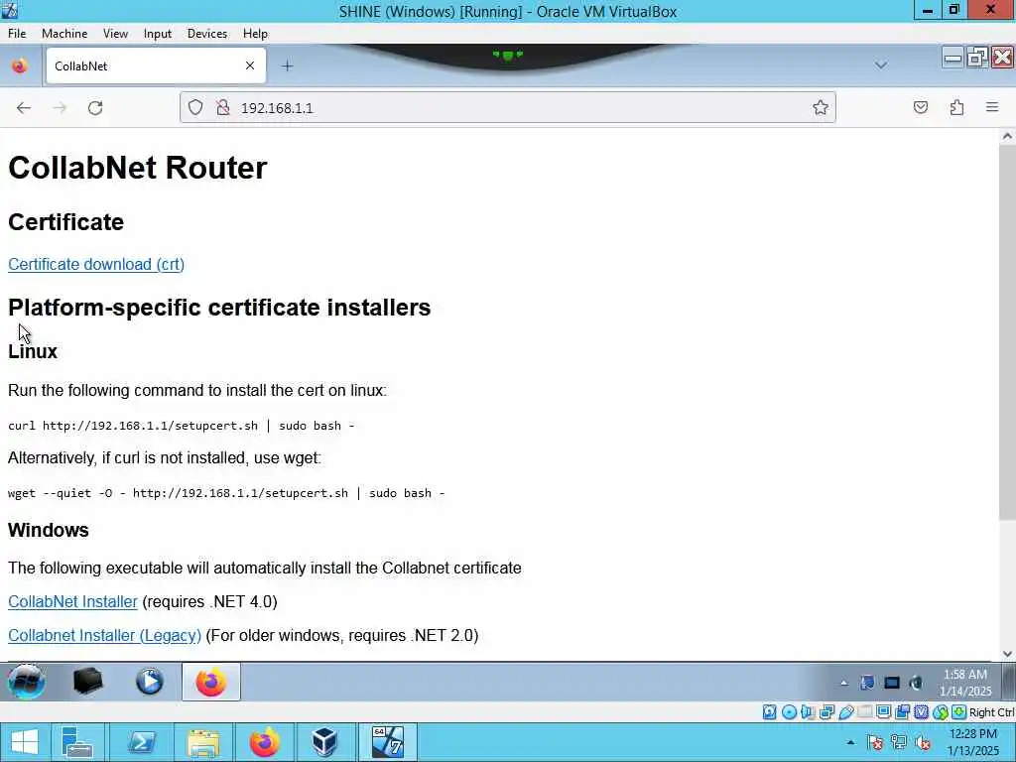This screenshot has width=1016, height=762.
Task: Click the guest network tray icon
Action: click(867, 683)
